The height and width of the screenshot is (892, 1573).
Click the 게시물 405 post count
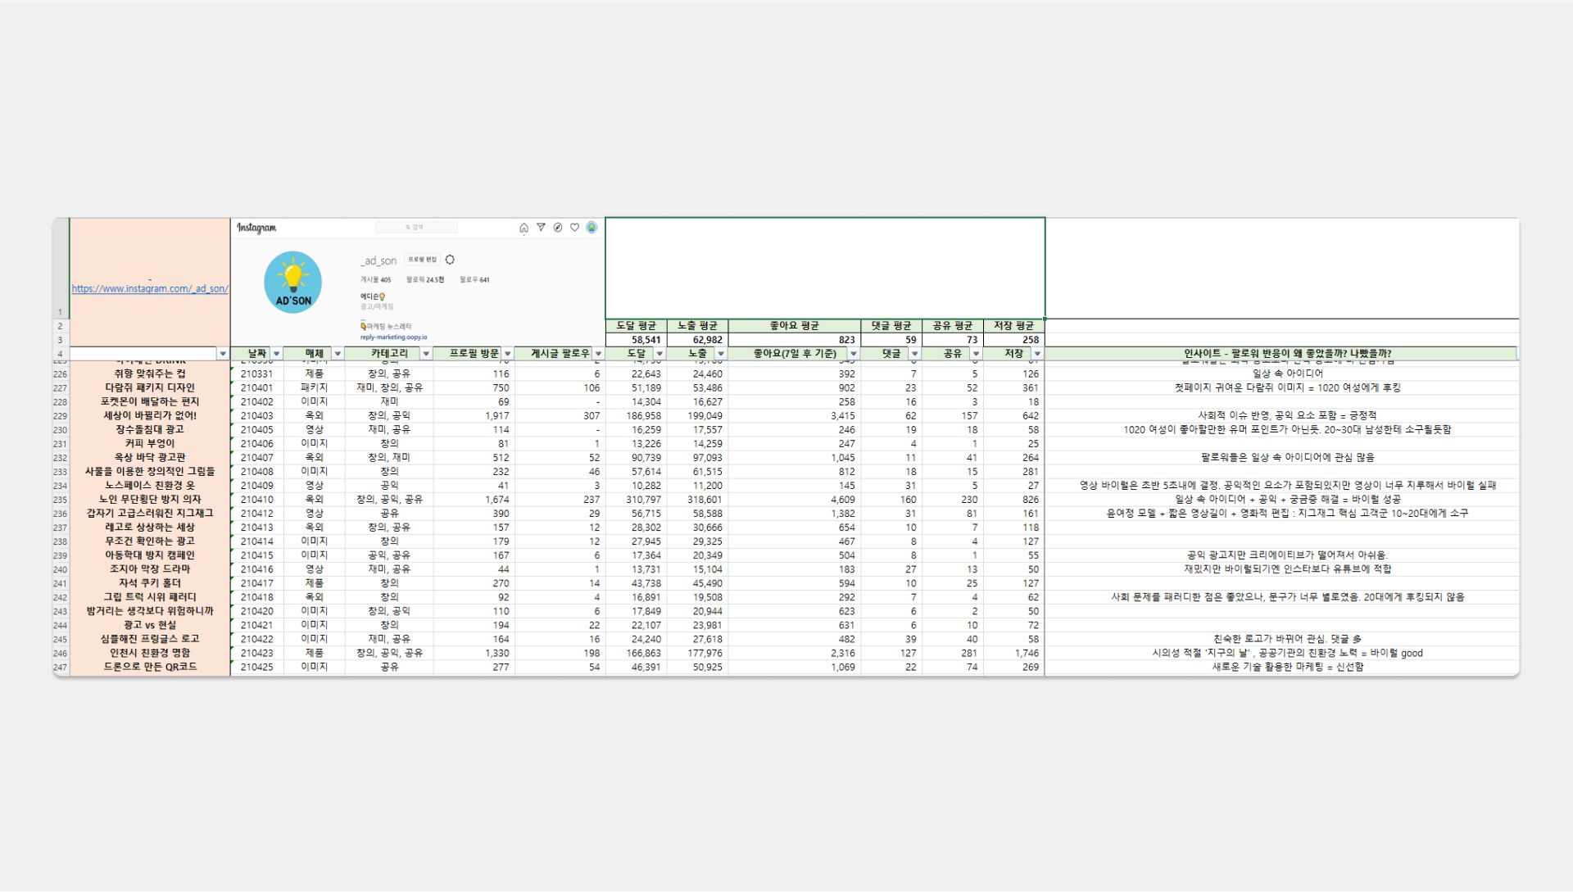pos(376,280)
